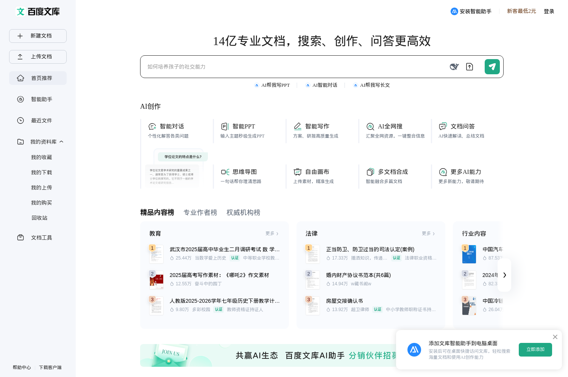Switch to the 权威机构榜 tab
Viewport: 568px width, 377px height.
[243, 213]
